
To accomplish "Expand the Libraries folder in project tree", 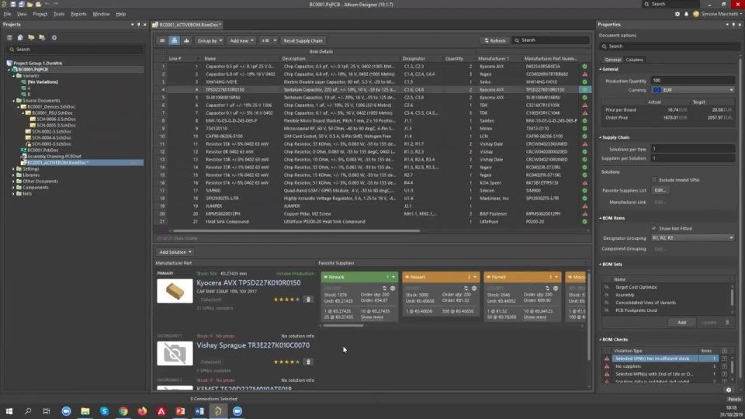I will pyautogui.click(x=13, y=175).
